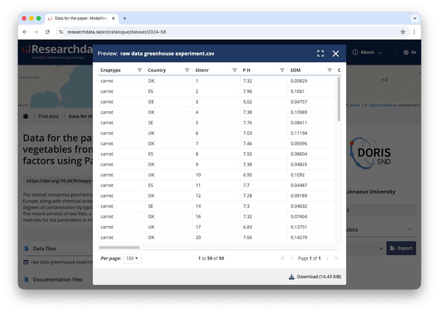The width and height of the screenshot is (439, 313).
Task: Open the Per page dropdown showing 100
Action: [x=132, y=258]
